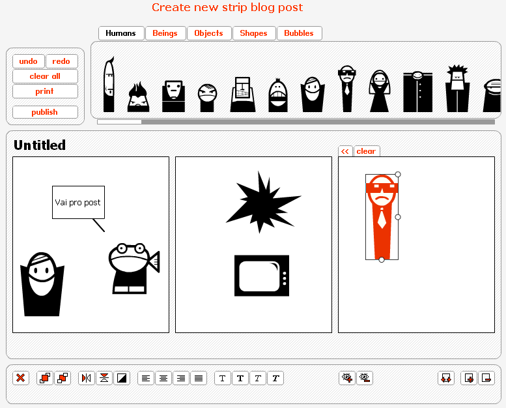Open the Bubbles tab
The width and height of the screenshot is (506, 408).
(x=299, y=33)
